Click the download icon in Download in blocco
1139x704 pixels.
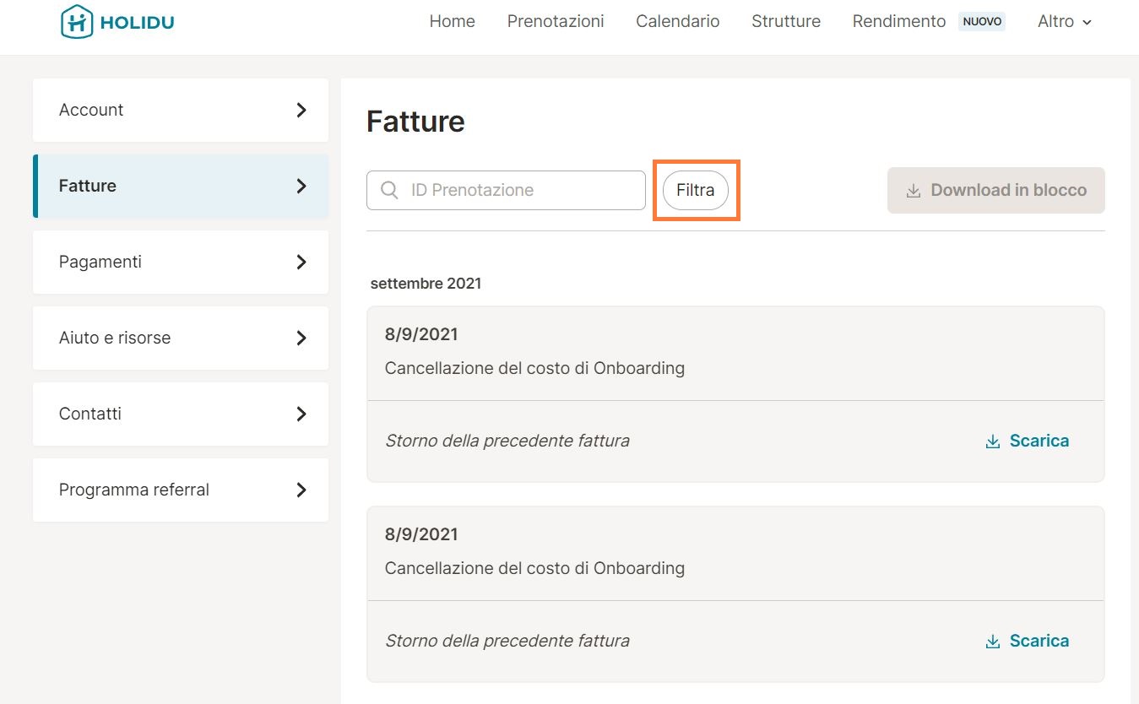(913, 191)
